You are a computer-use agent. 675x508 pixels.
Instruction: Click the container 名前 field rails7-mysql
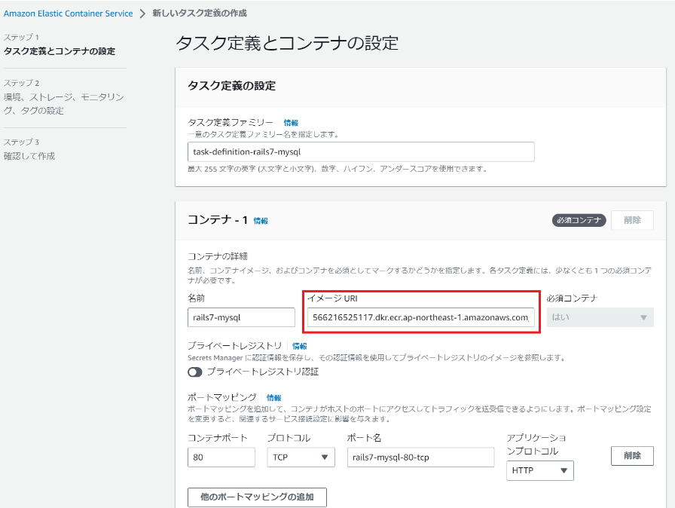point(241,317)
